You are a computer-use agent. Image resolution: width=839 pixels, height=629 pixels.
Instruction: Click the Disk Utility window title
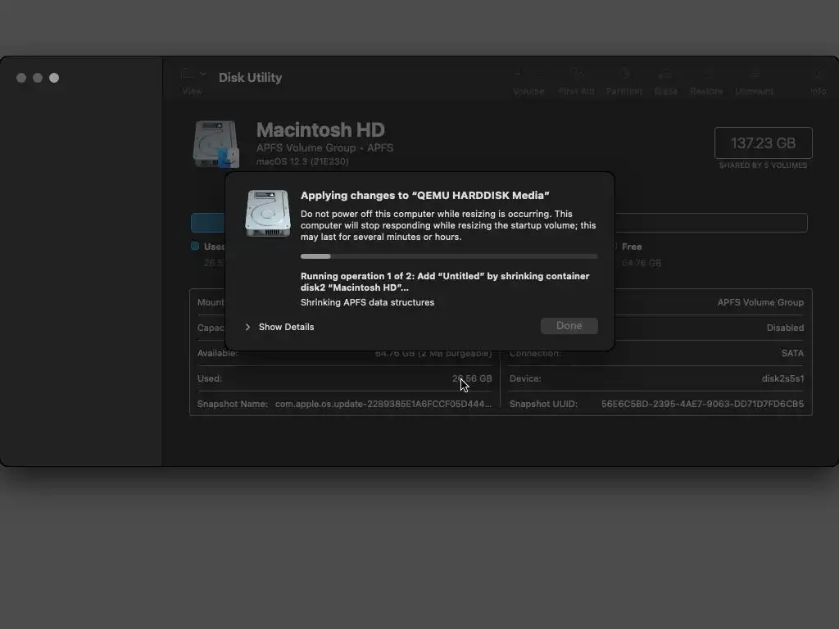pyautogui.click(x=250, y=78)
